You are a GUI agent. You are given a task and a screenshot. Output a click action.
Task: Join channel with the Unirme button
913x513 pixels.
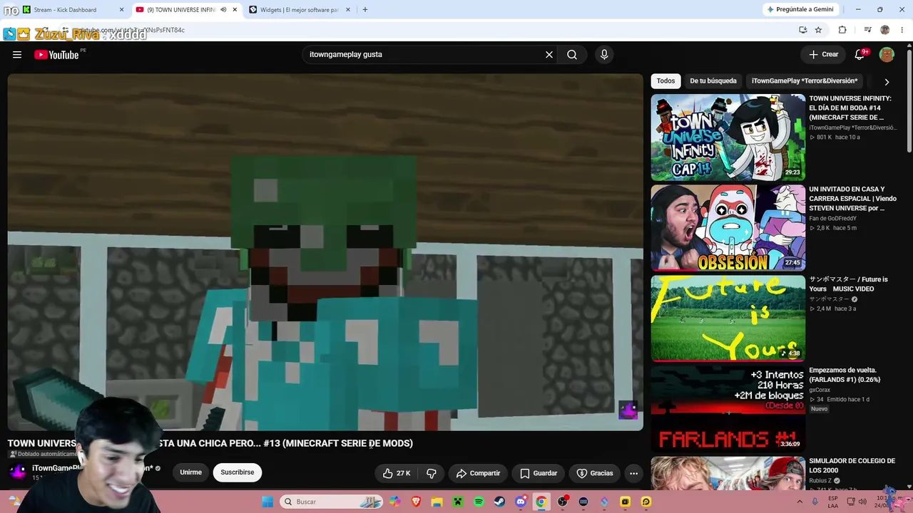pyautogui.click(x=190, y=472)
